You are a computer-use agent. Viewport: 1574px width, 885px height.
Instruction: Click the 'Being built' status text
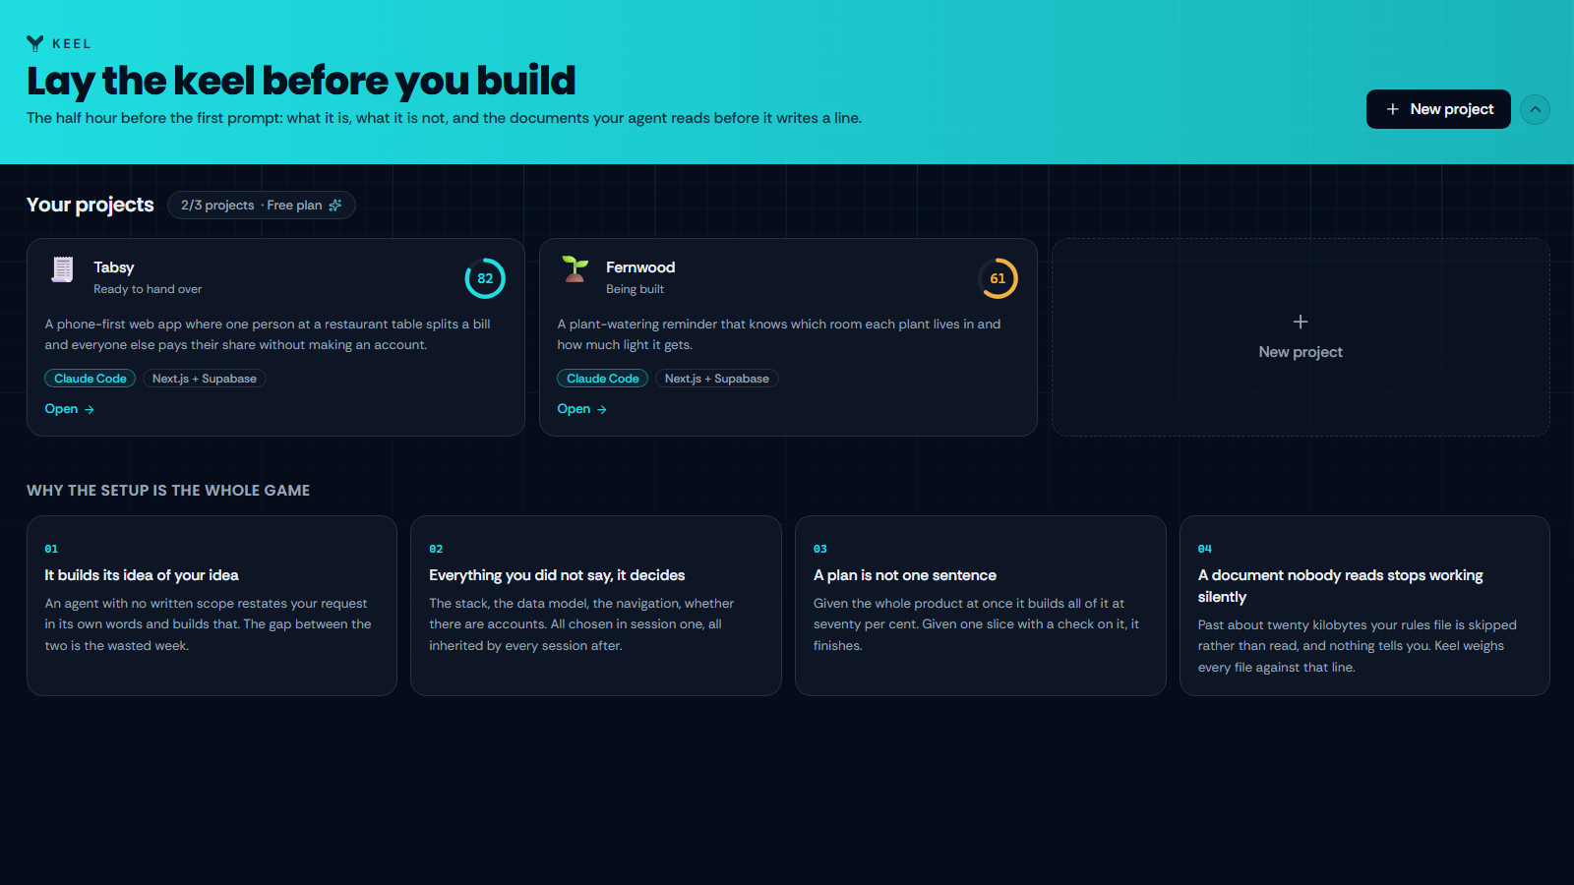(635, 289)
